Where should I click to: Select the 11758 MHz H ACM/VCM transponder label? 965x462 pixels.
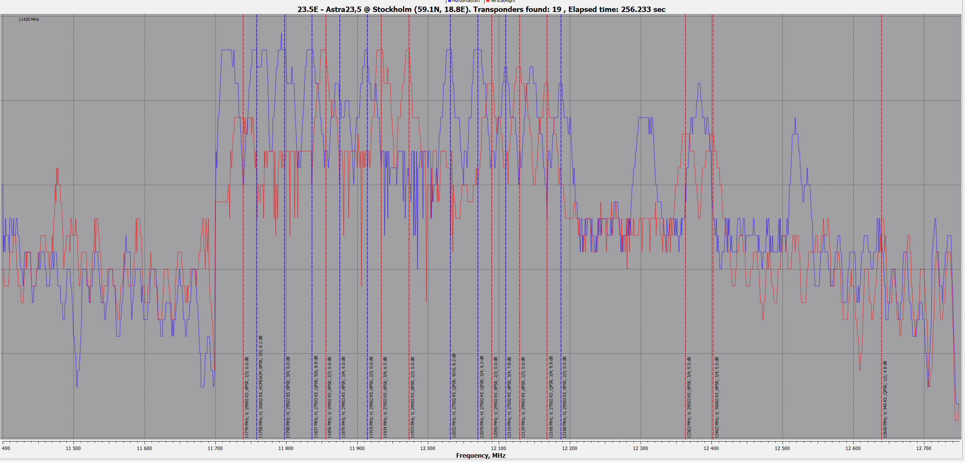click(x=261, y=387)
